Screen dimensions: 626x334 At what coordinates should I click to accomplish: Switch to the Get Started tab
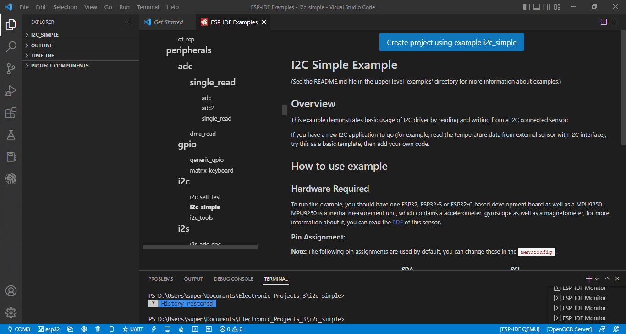point(168,22)
